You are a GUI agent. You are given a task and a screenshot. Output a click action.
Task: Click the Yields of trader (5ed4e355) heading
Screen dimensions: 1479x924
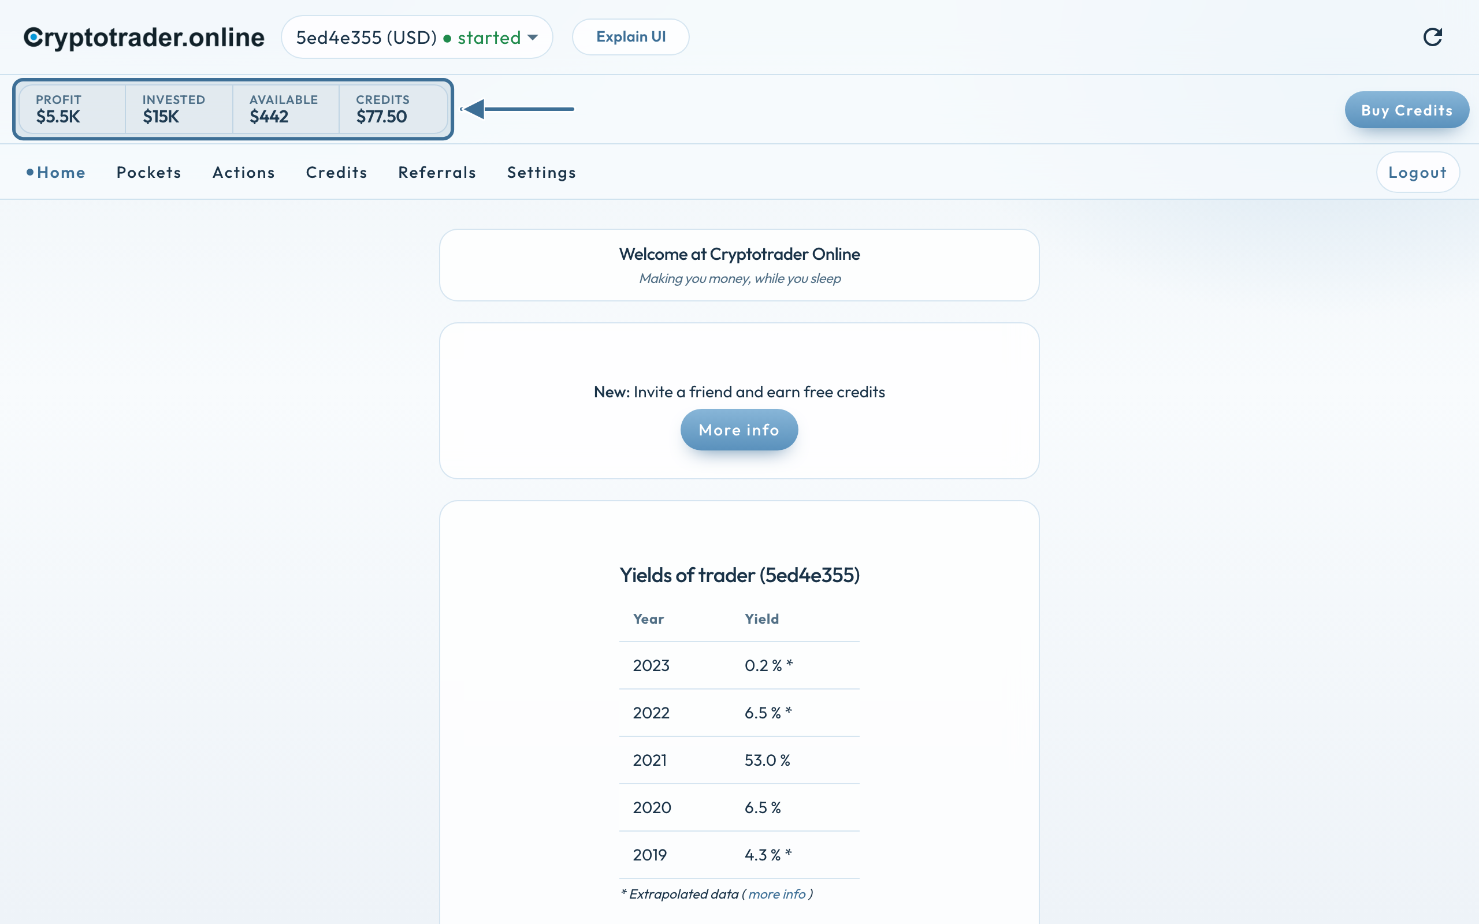[739, 575]
